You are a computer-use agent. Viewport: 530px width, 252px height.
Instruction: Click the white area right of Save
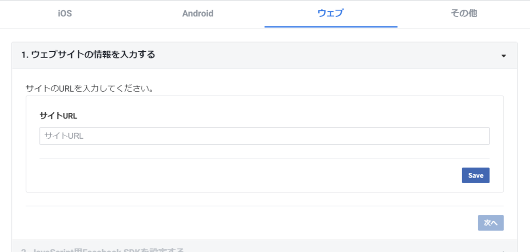(496, 175)
